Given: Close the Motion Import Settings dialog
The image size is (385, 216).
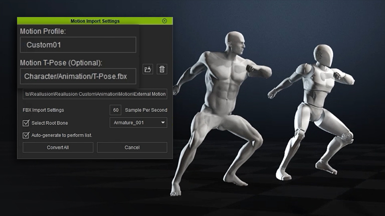Looking at the screenshot, I should (x=164, y=21).
